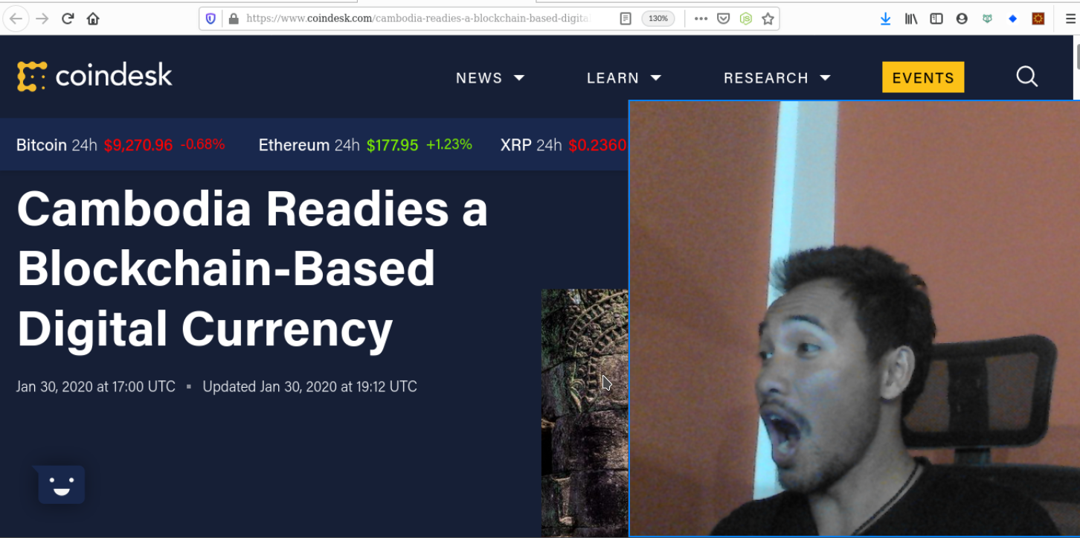Open the LEARN menu
The height and width of the screenshot is (538, 1080).
(613, 78)
